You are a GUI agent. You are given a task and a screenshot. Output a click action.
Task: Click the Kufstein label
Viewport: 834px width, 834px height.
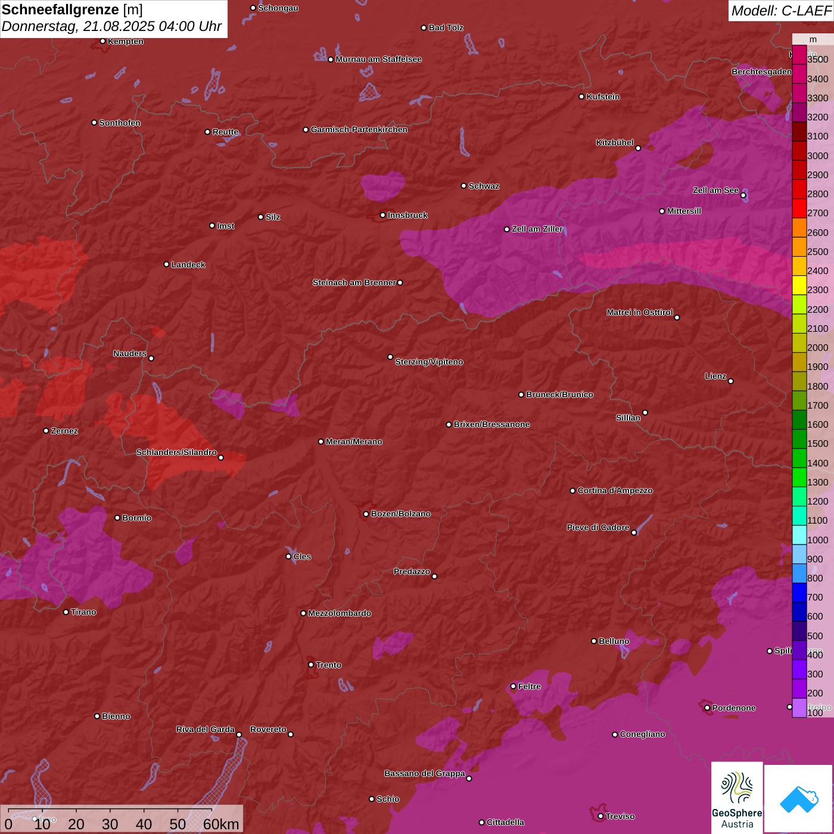click(x=603, y=97)
